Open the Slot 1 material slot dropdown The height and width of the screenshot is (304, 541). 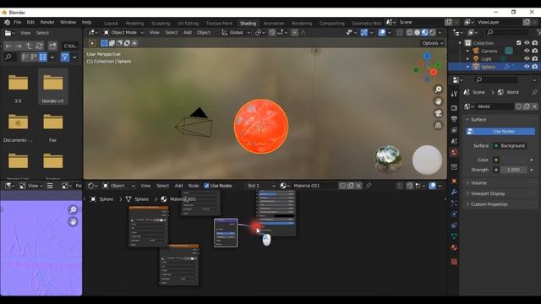pos(261,186)
